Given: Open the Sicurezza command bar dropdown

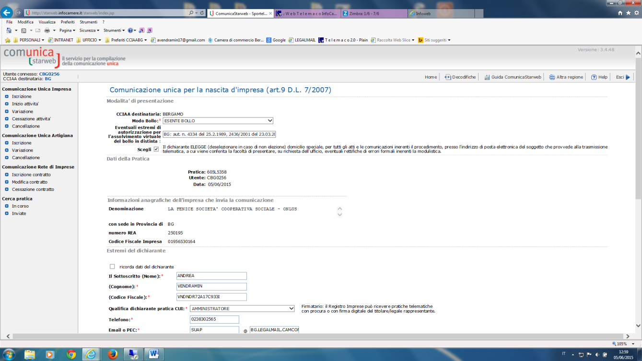Looking at the screenshot, I should tap(89, 30).
